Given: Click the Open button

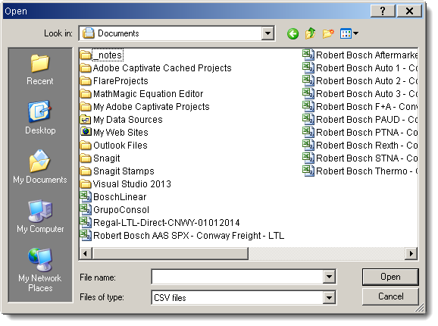Looking at the screenshot, I should tap(390, 277).
